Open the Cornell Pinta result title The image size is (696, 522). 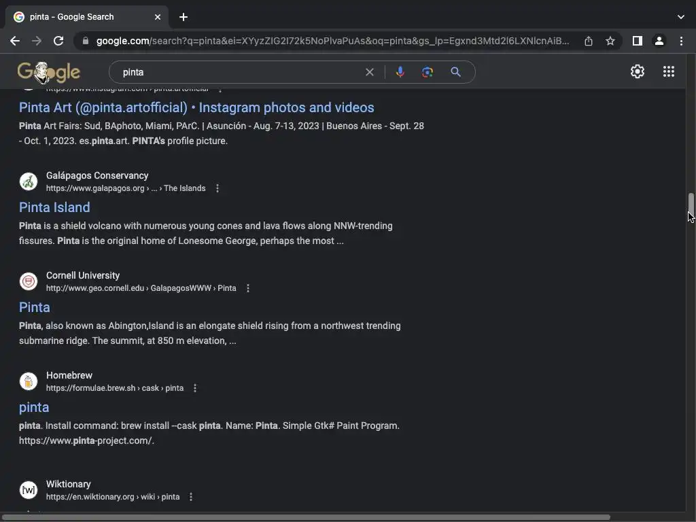click(x=34, y=307)
